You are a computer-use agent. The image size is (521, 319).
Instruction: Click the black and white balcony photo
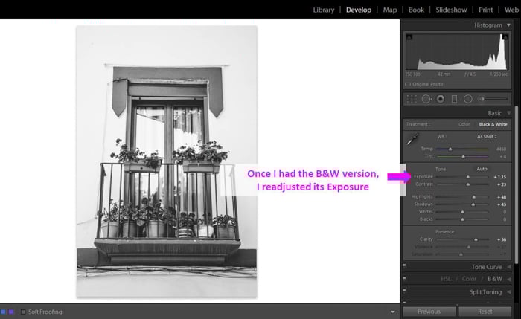(167, 161)
